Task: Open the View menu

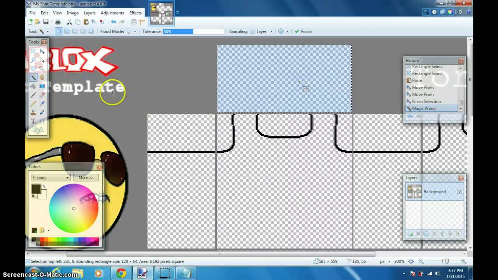Action: [57, 13]
